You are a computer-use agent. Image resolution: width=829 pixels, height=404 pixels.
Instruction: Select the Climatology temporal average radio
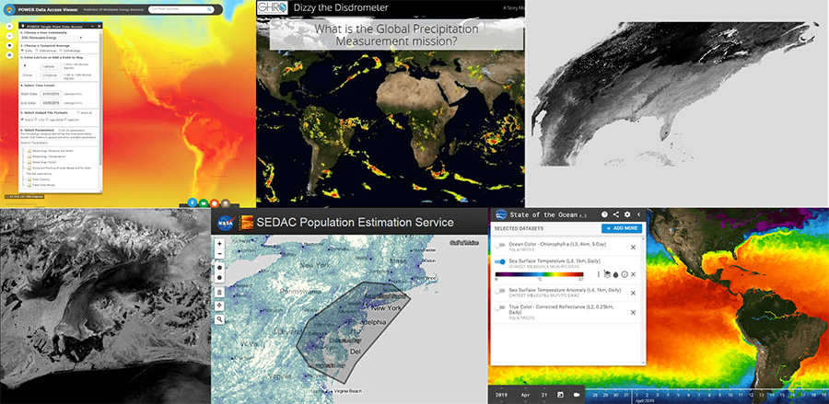(x=61, y=51)
